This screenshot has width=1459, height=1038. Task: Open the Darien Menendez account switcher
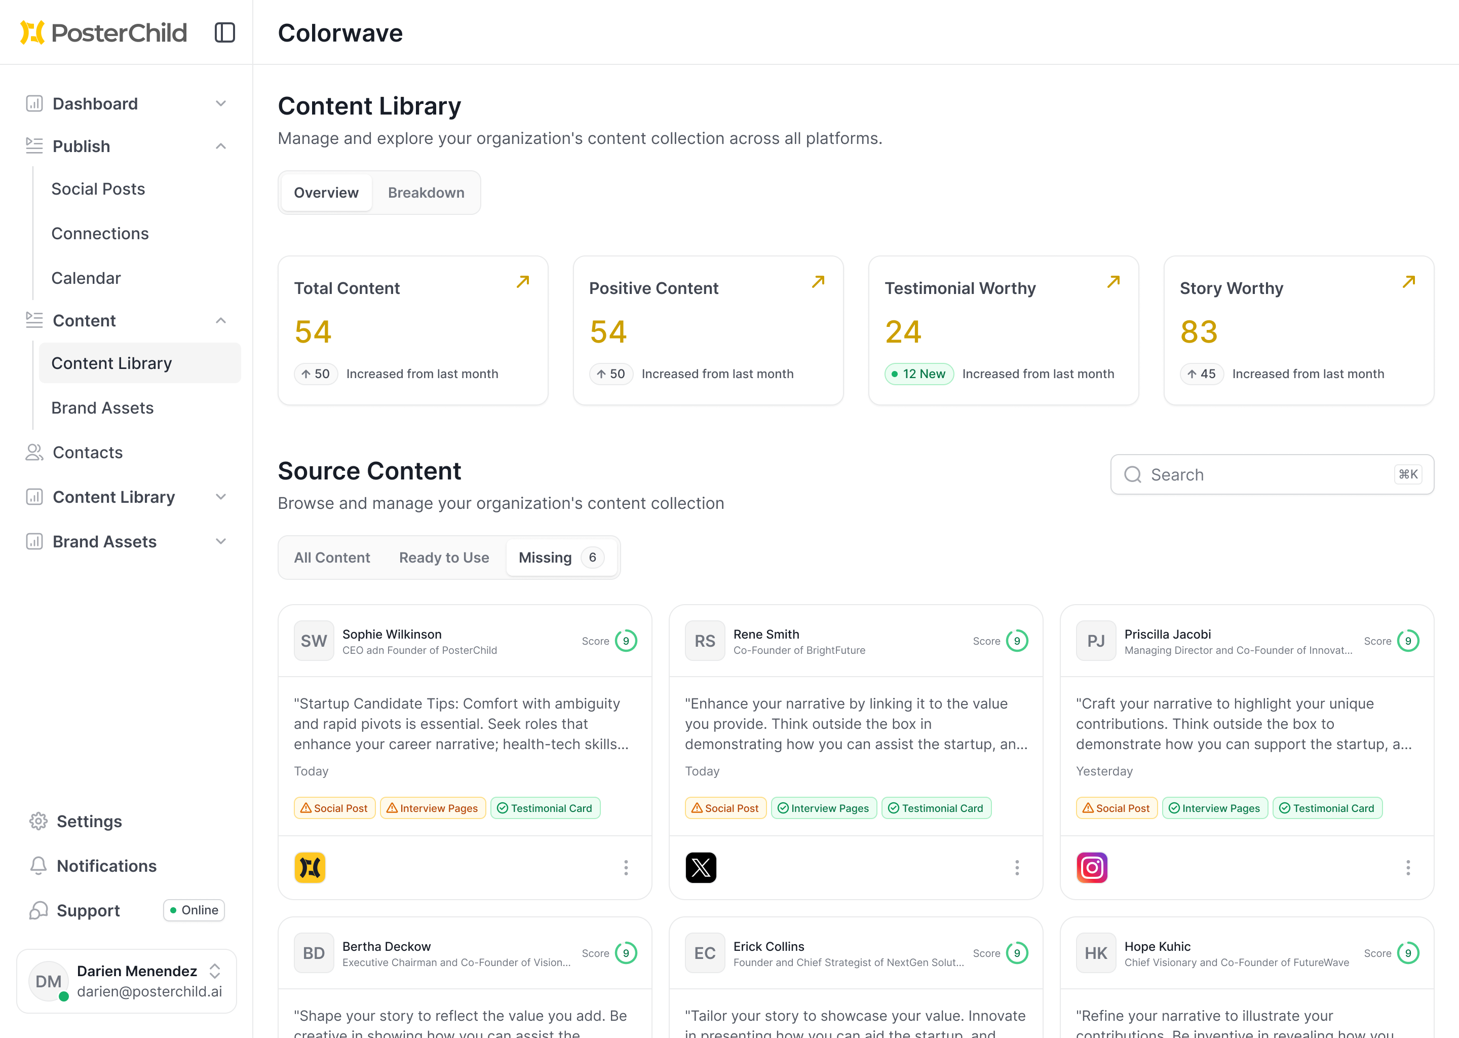coord(215,971)
